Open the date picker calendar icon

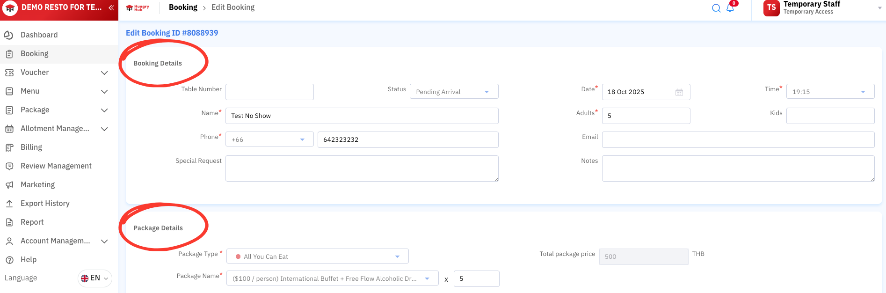click(679, 92)
